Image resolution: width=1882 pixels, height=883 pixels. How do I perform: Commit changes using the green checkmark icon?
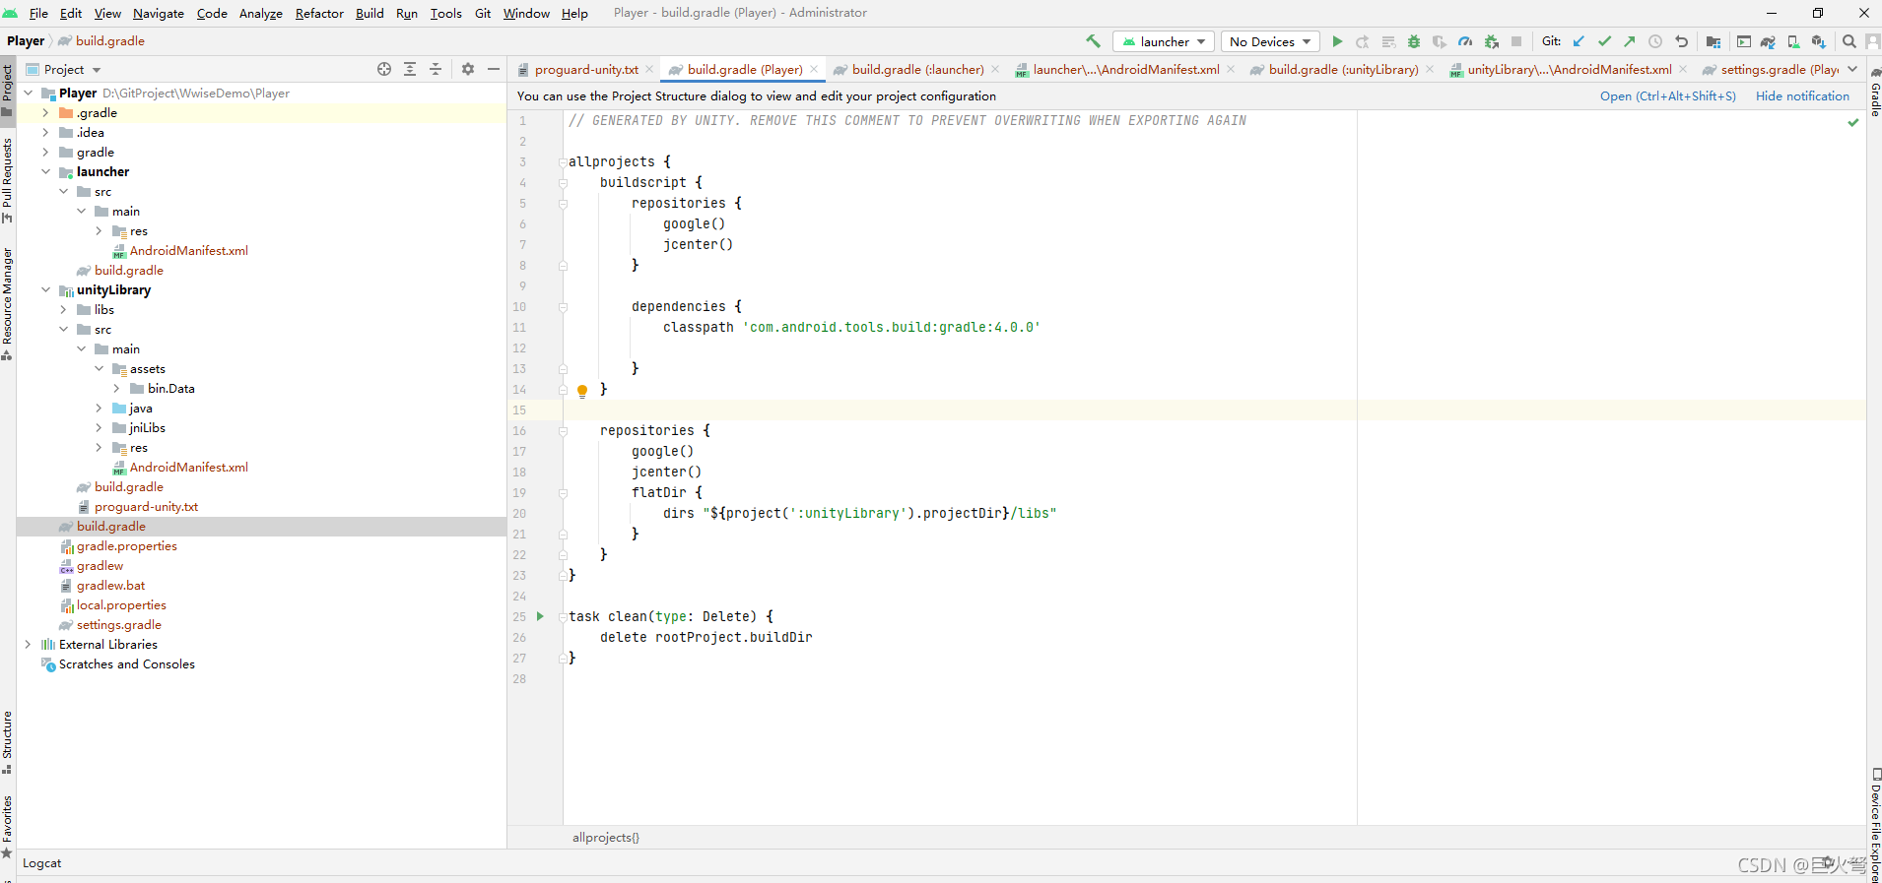point(1604,41)
